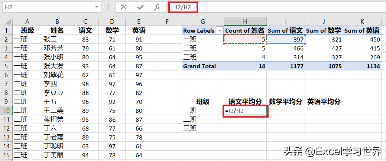Select the cell with name 刘翠花
The width and height of the screenshot is (386, 161).
57,75
